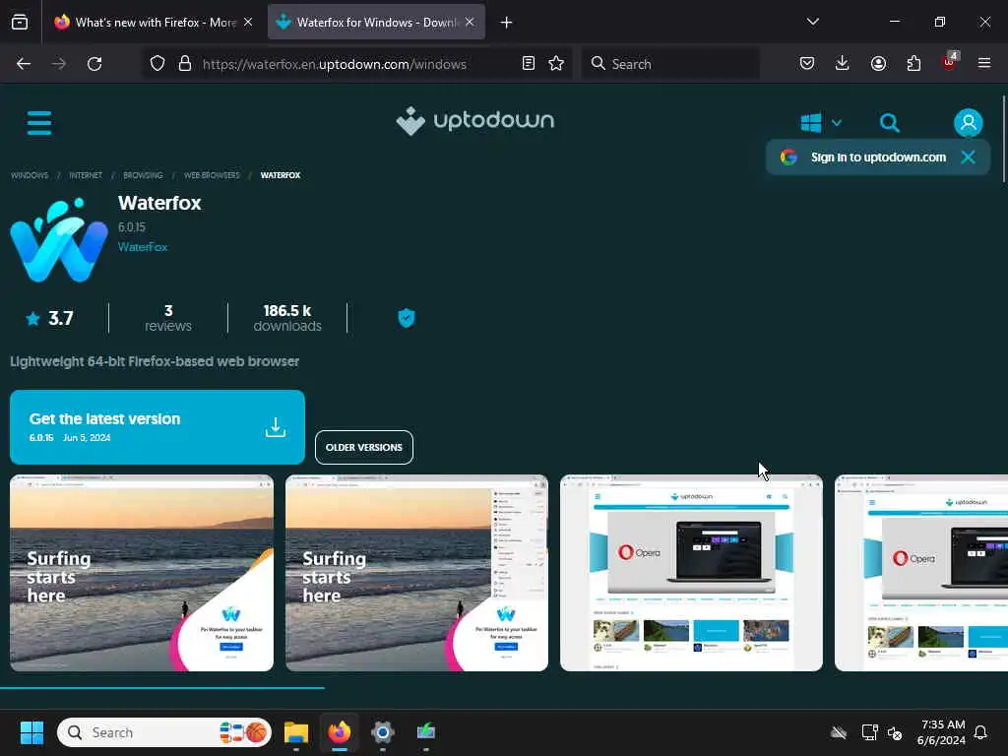Expand the Windows platform selector dropdown
This screenshot has width=1008, height=756.
coord(821,123)
